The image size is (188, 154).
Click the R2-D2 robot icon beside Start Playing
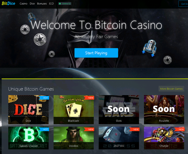150,48
